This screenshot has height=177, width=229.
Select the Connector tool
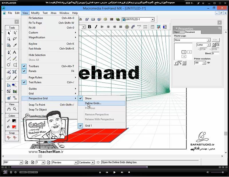click(15, 98)
